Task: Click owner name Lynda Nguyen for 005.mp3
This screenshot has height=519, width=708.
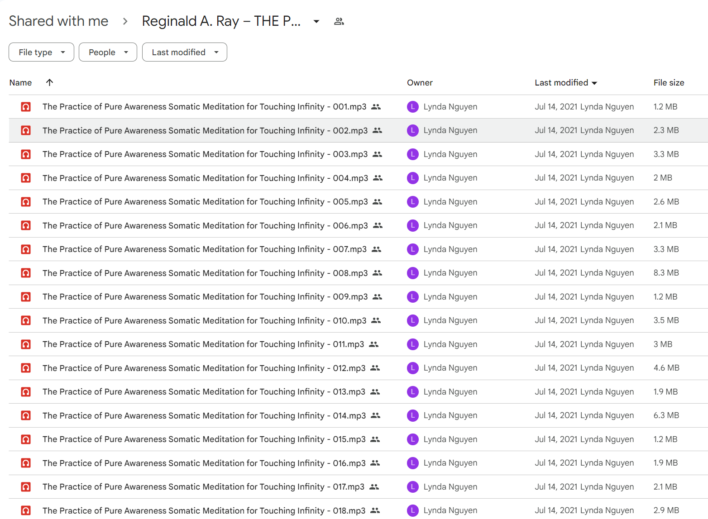Action: point(450,202)
